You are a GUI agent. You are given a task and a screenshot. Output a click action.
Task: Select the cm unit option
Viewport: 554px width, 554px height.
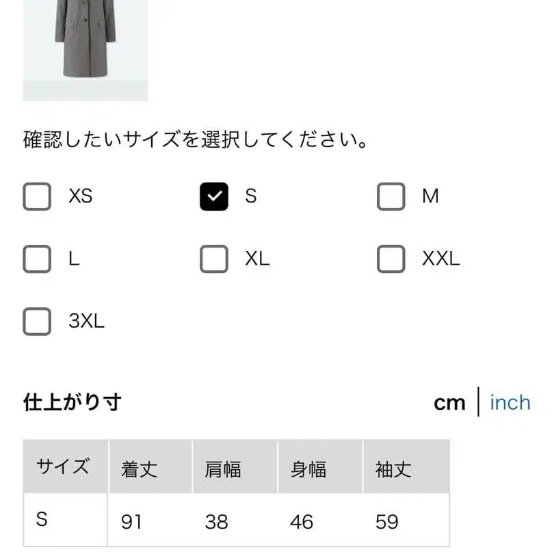coord(449,403)
